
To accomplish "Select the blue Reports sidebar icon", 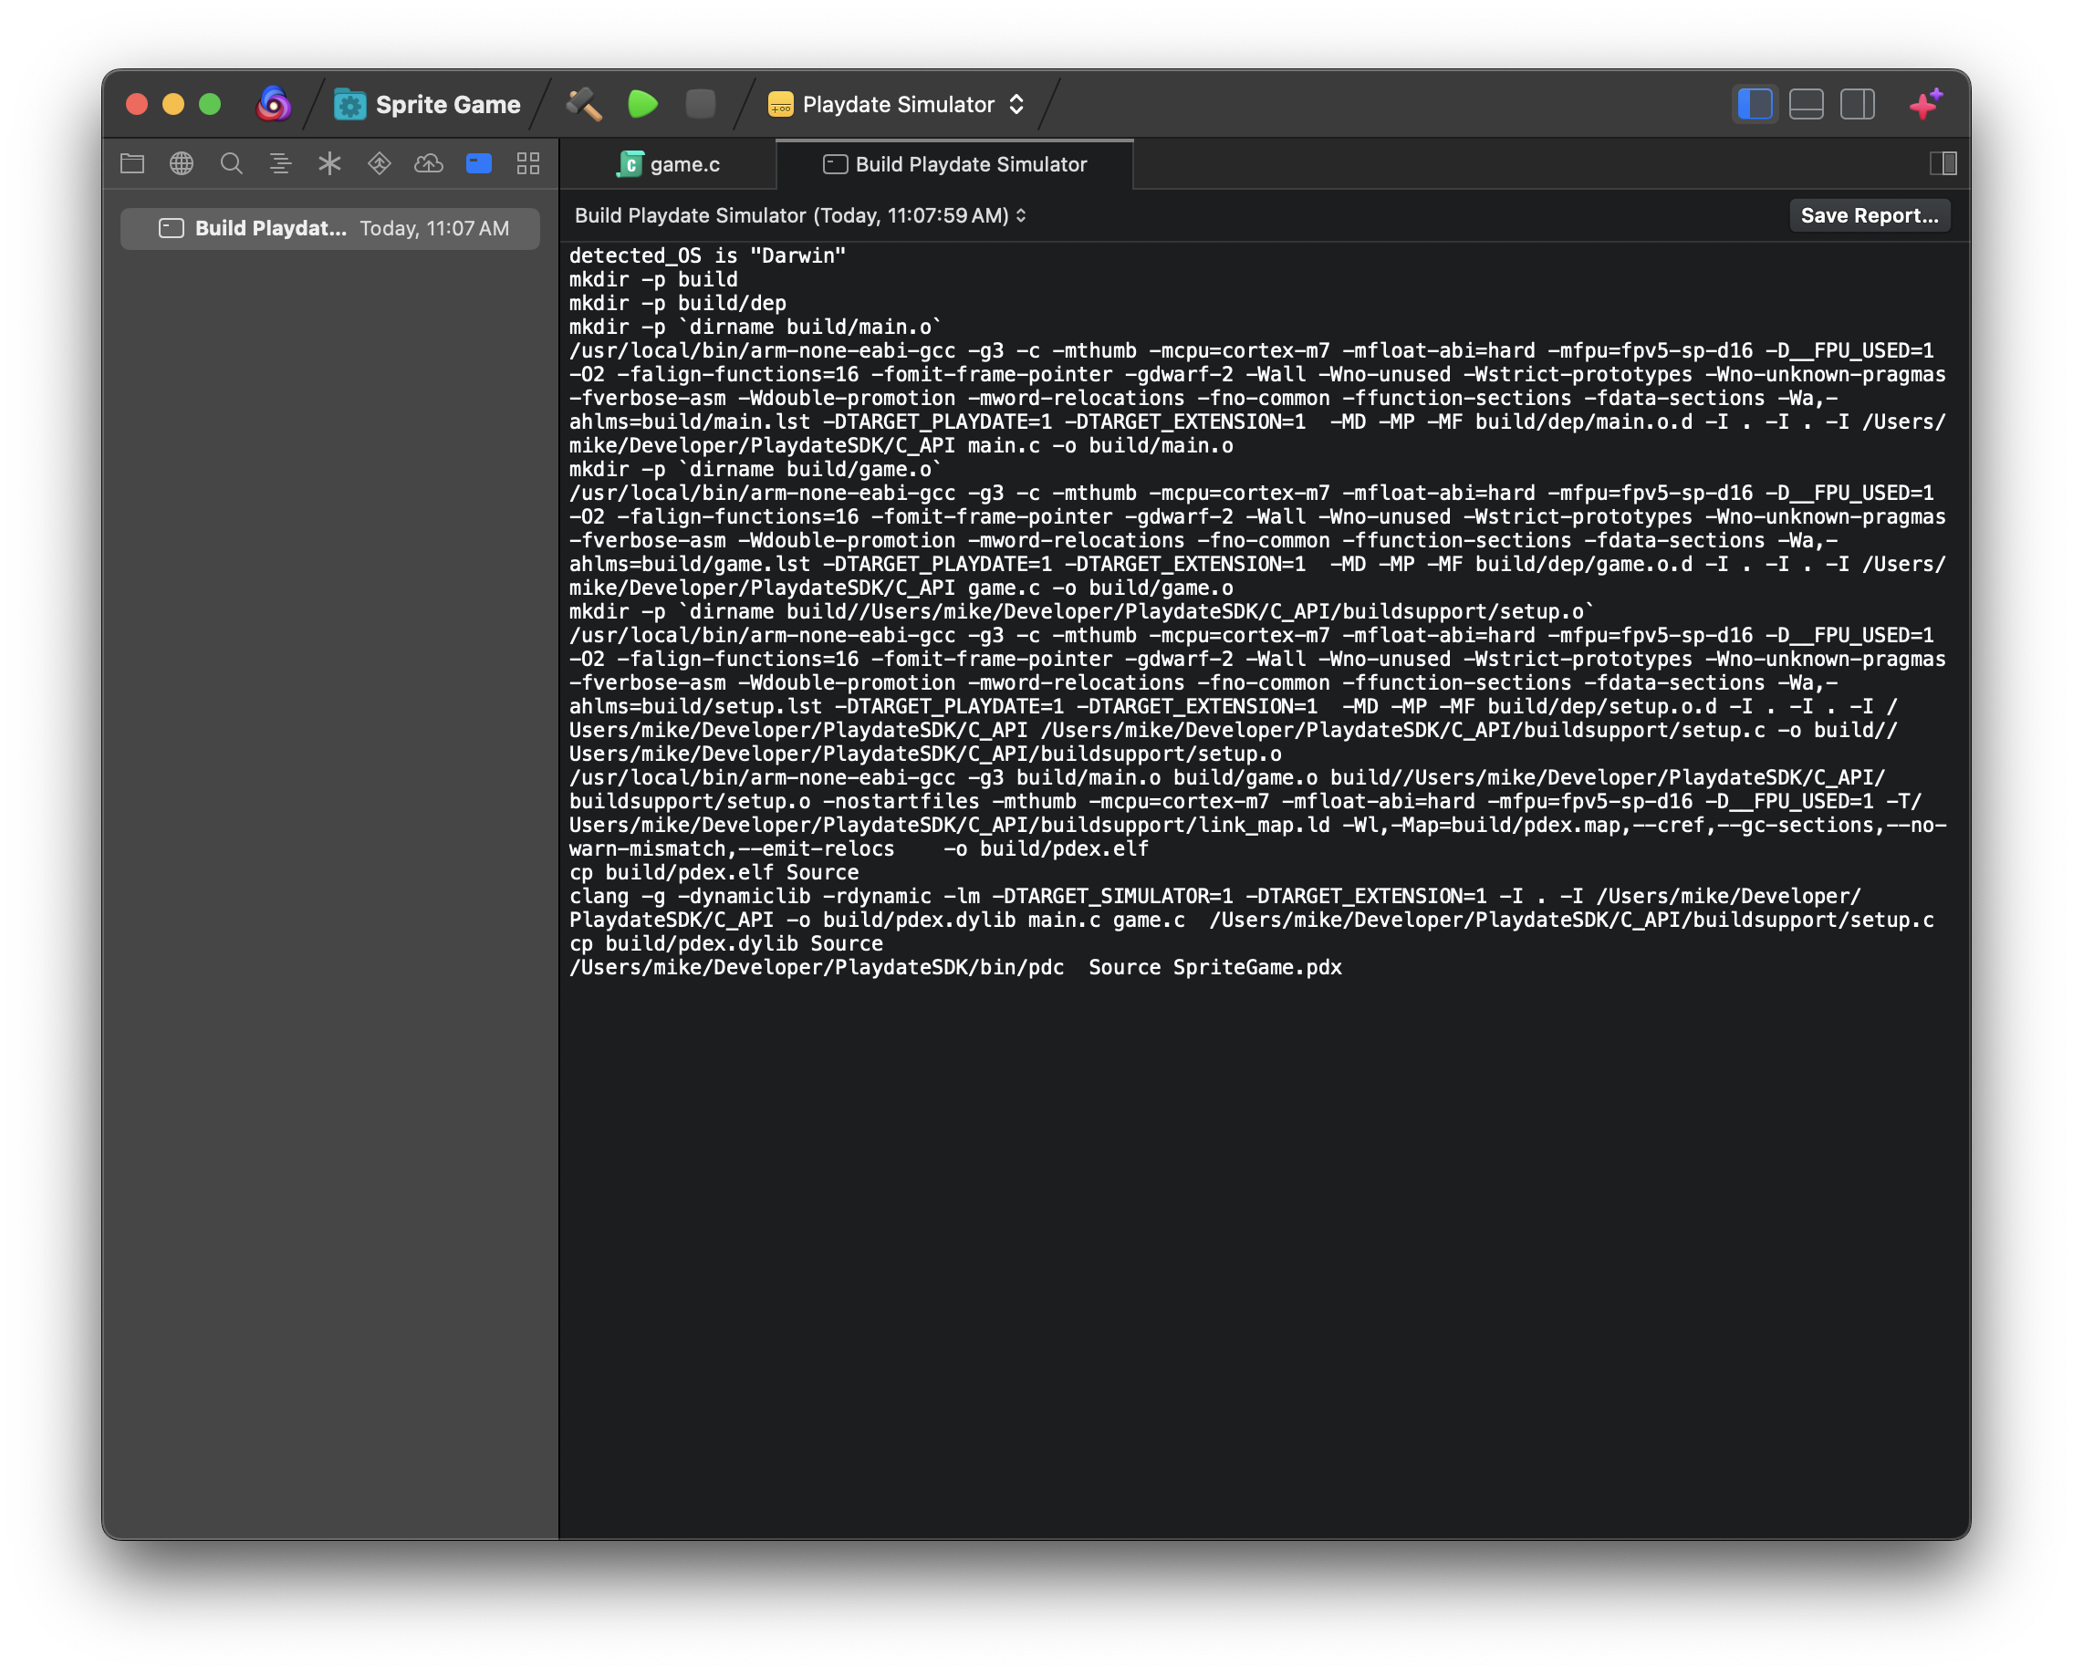I will pos(479,163).
